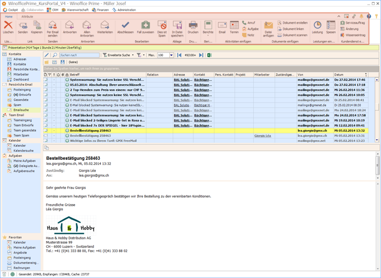The image size is (381, 278).
Task: Click Dokument scannen
Action: 292,35
